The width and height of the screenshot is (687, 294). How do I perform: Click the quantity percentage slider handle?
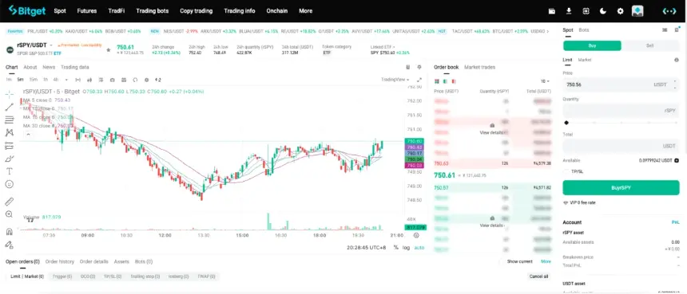[566, 123]
